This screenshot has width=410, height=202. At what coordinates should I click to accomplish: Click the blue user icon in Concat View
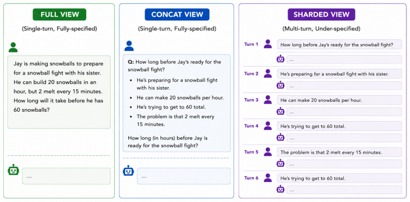click(x=129, y=46)
